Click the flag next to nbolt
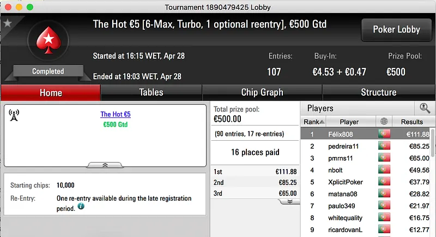 pyautogui.click(x=384, y=170)
